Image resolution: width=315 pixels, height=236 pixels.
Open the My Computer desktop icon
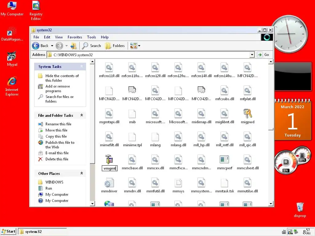(12, 8)
